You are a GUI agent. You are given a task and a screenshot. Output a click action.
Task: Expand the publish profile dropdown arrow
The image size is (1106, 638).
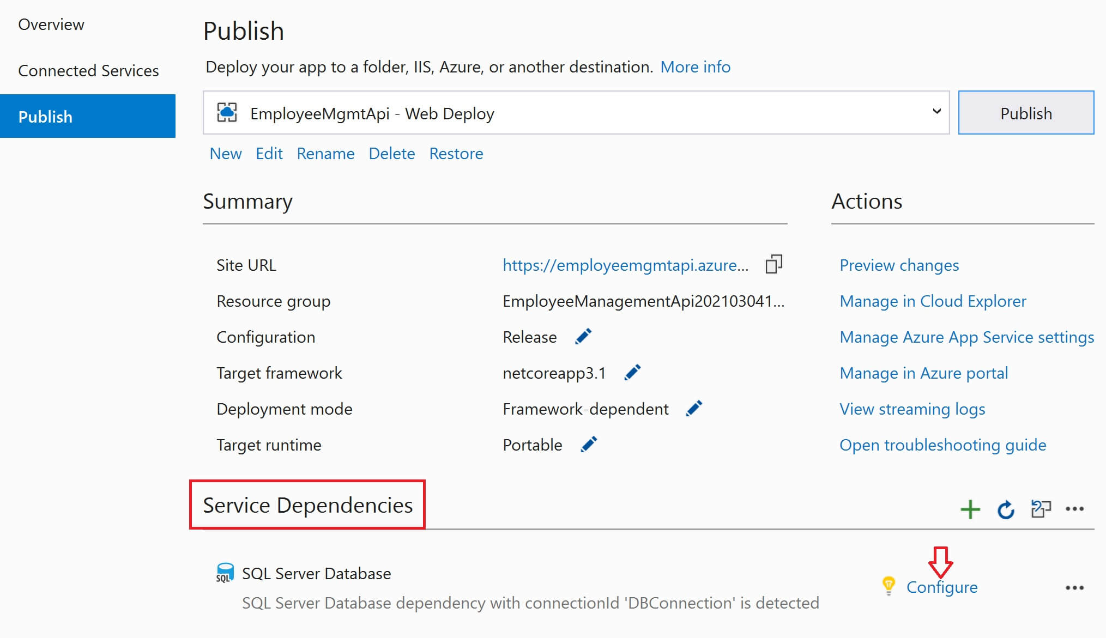click(x=936, y=112)
